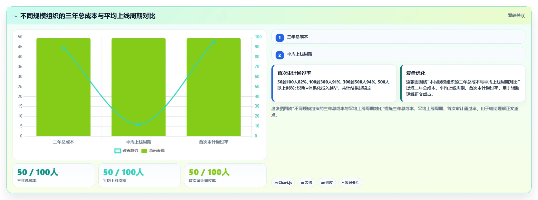
Task: Click the 复盘优化 card heading
Action: pyautogui.click(x=416, y=73)
